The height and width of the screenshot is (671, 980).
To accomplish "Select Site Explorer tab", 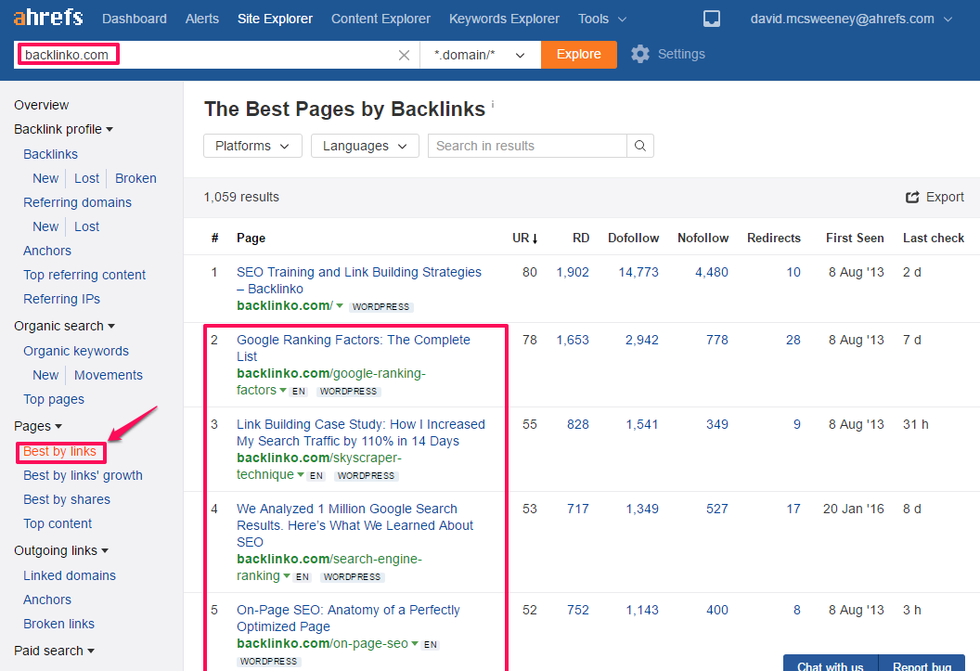I will pyautogui.click(x=275, y=19).
